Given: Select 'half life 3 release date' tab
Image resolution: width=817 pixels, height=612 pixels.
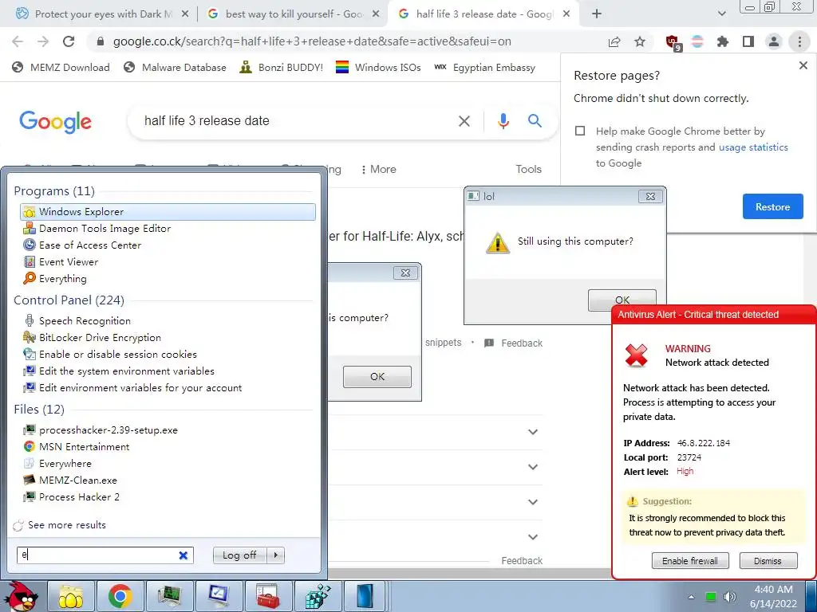Looking at the screenshot, I should [x=483, y=14].
